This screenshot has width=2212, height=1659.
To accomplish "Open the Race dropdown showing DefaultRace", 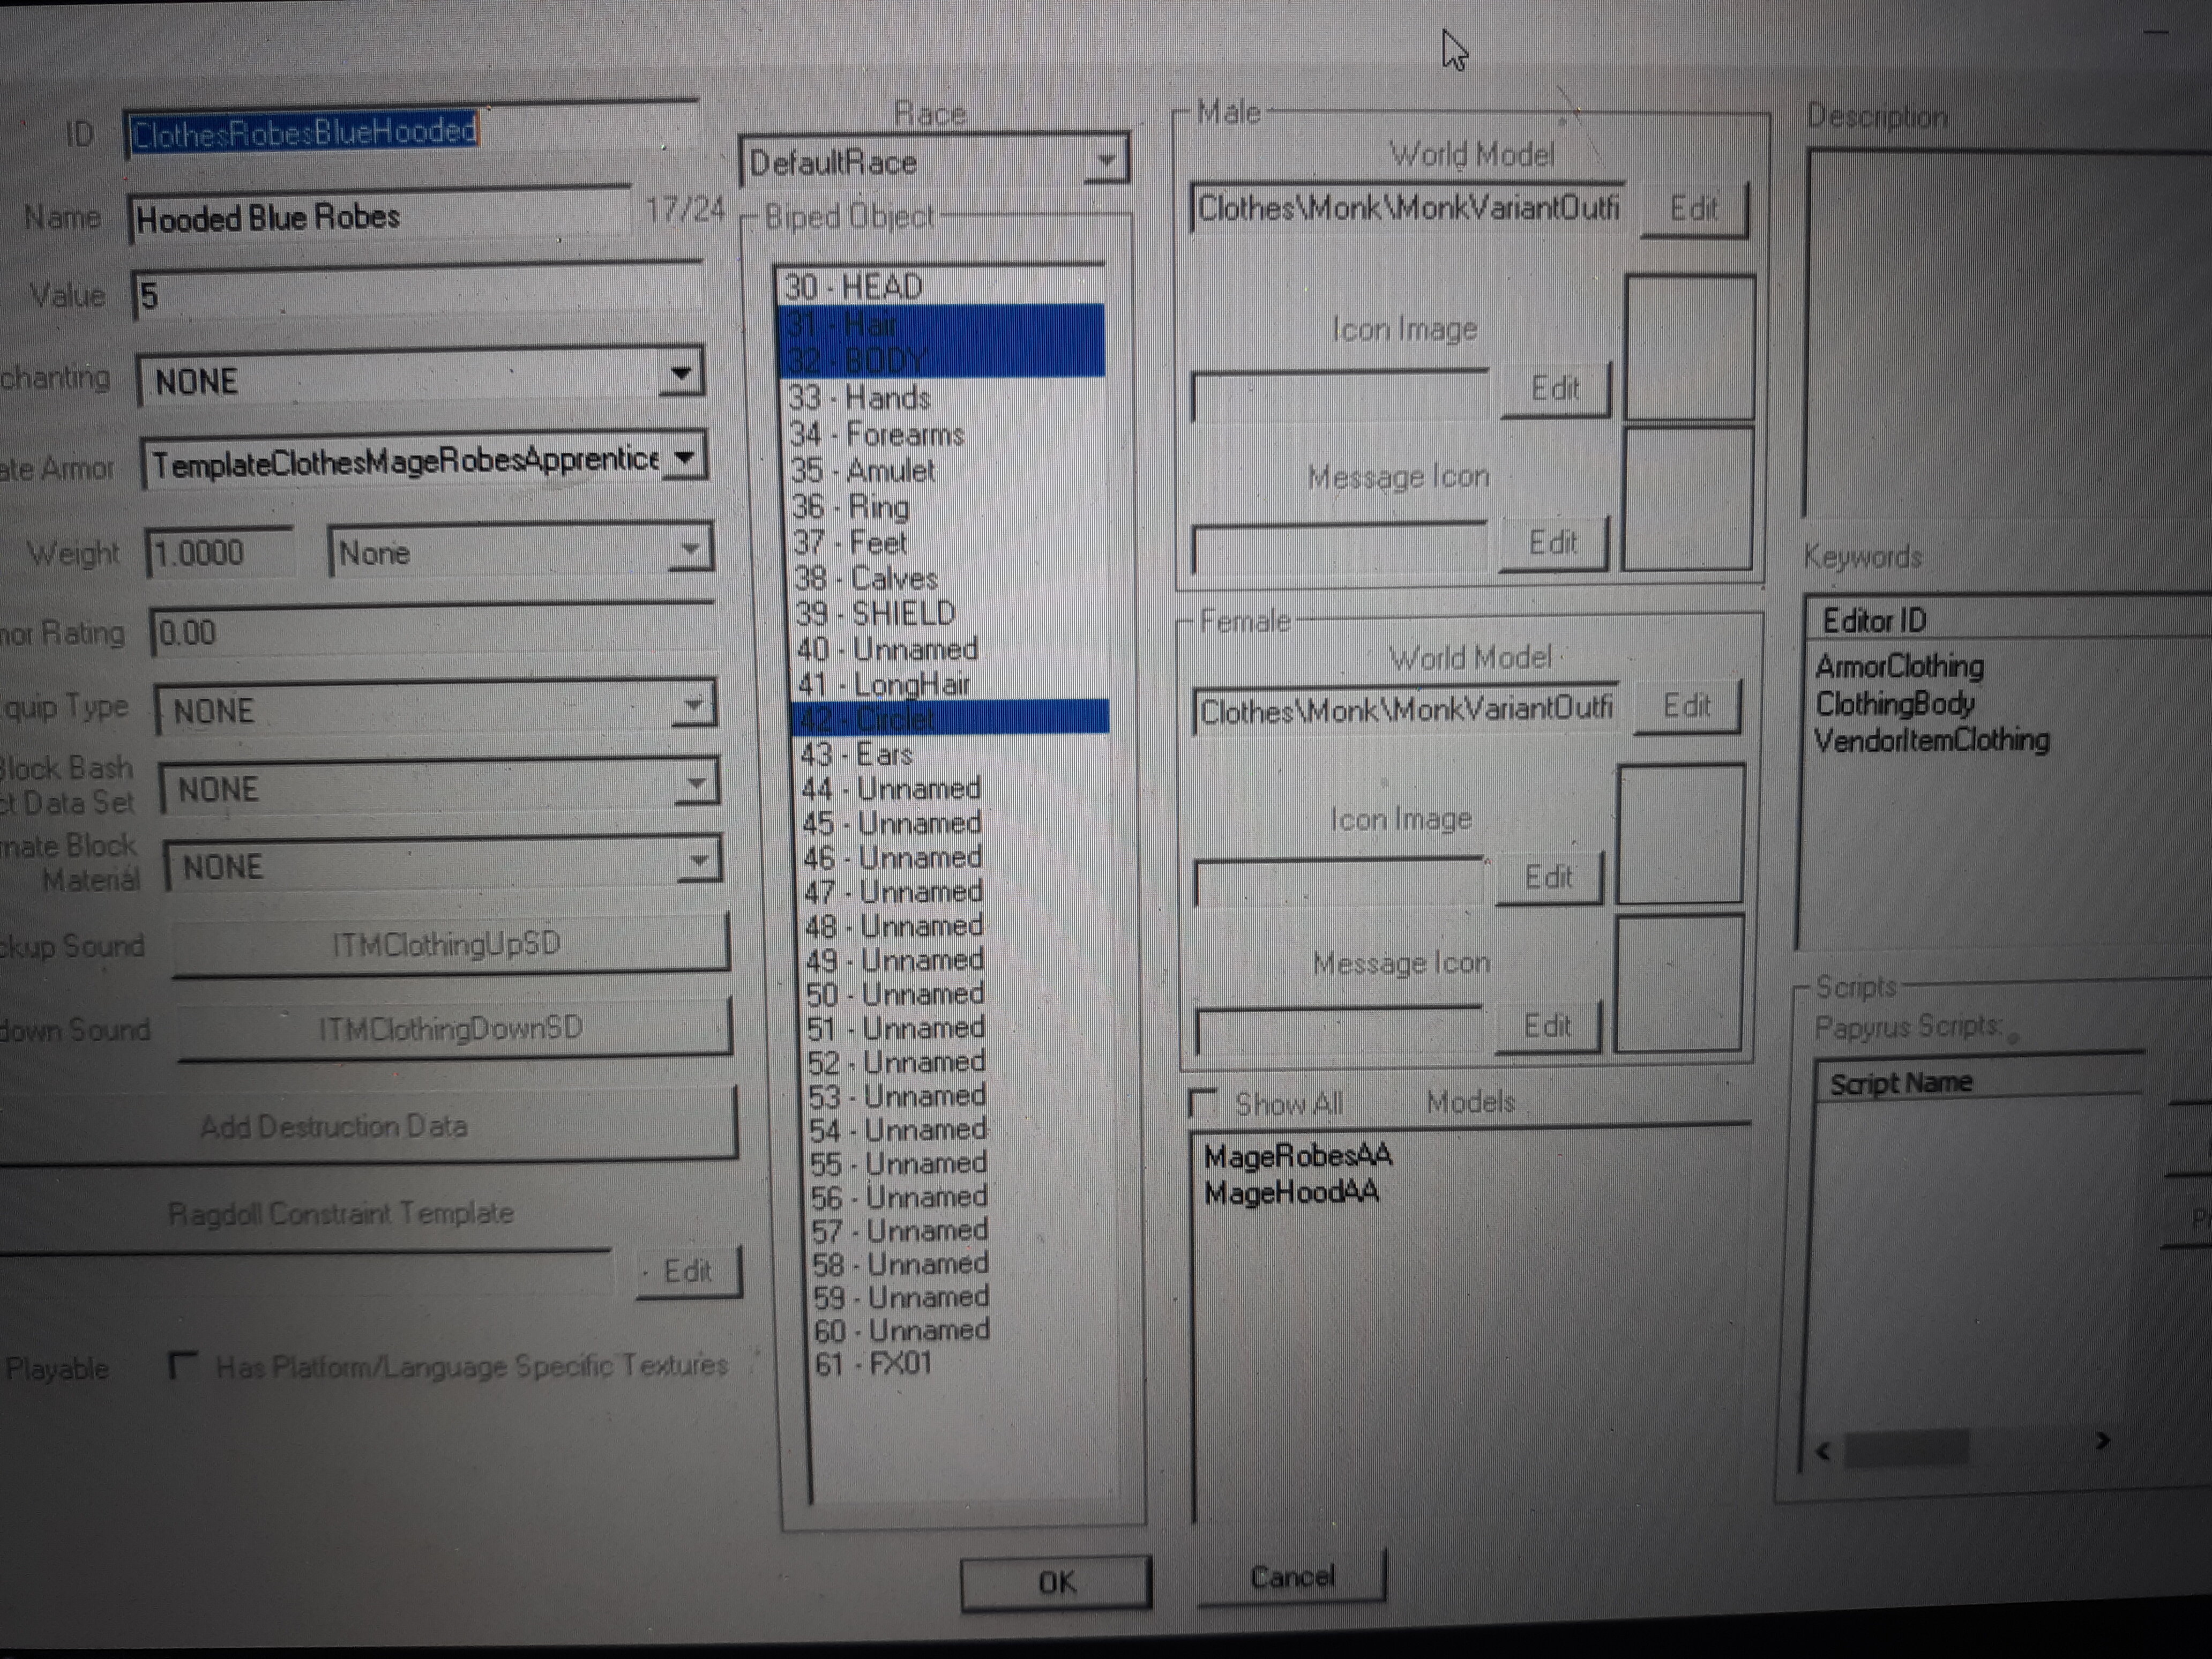I will click(935, 161).
